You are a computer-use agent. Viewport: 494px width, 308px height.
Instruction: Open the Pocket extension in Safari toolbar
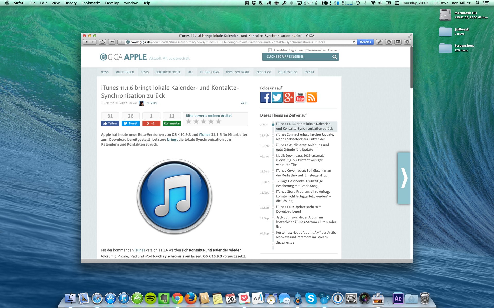click(398, 42)
